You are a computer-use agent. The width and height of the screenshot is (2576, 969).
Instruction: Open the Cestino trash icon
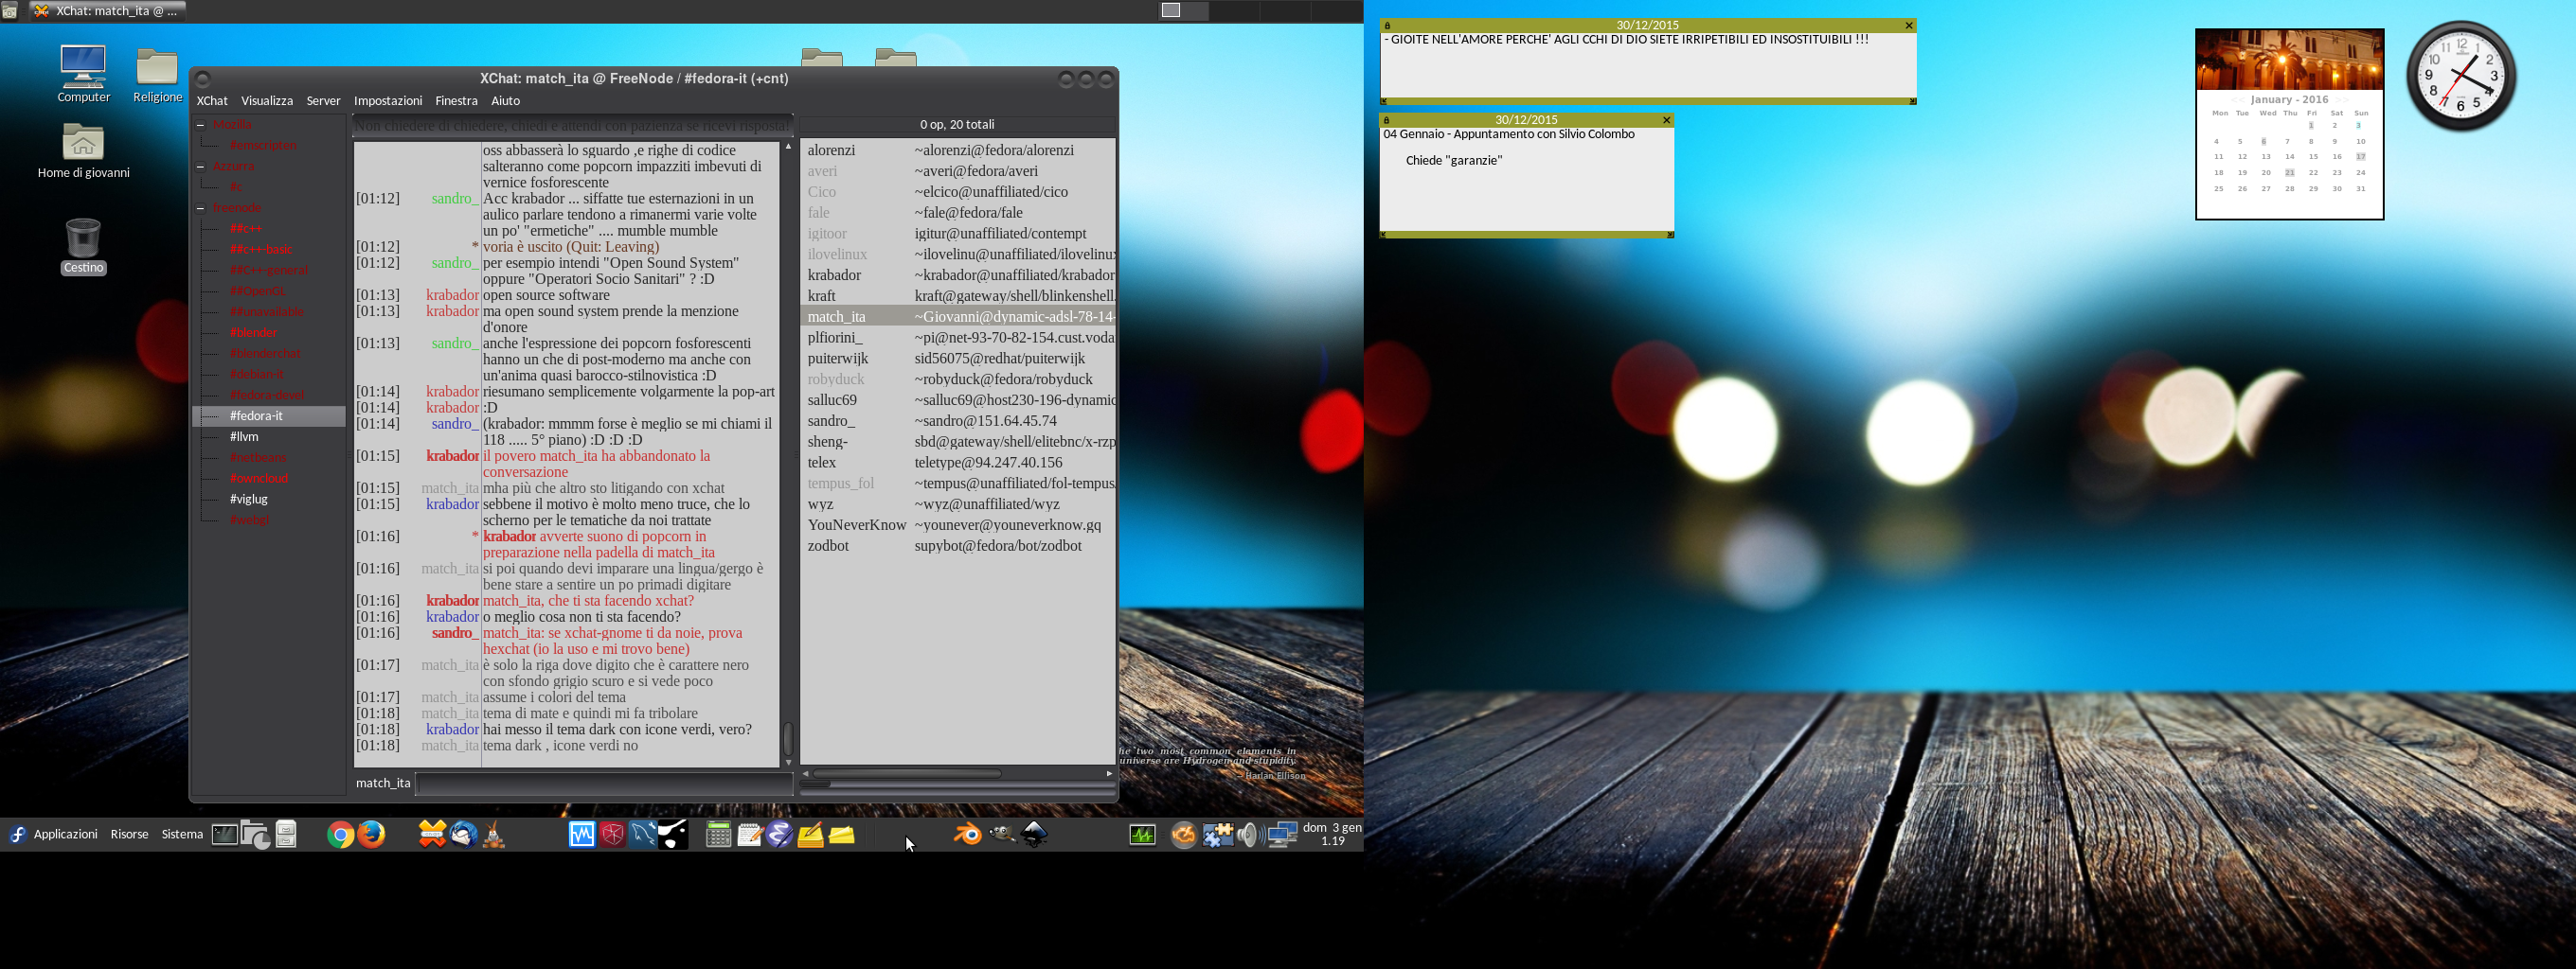point(83,246)
